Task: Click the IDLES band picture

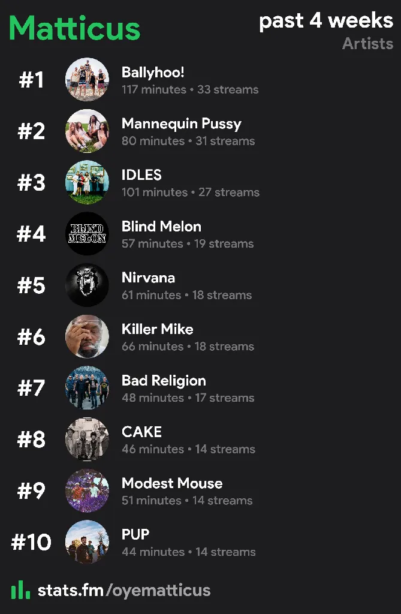Action: [87, 182]
